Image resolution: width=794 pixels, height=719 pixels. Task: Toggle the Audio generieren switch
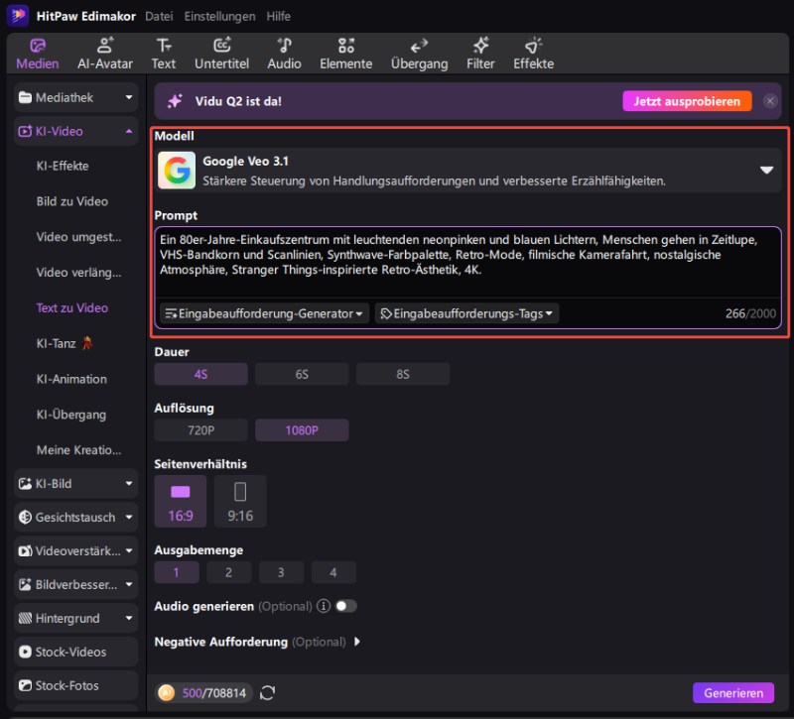345,606
